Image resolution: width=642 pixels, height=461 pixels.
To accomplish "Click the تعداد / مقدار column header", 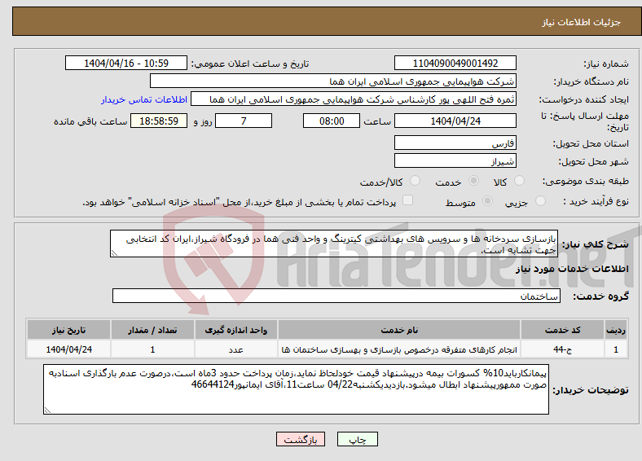I will click(x=152, y=330).
